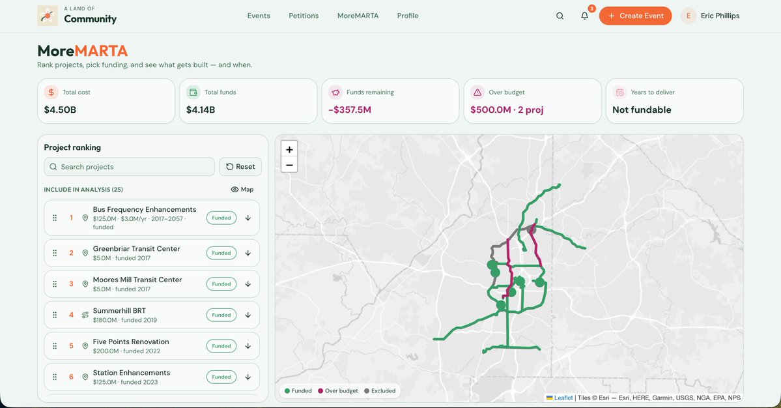Click the Eric Phillips user name
This screenshot has height=408, width=781.
720,16
